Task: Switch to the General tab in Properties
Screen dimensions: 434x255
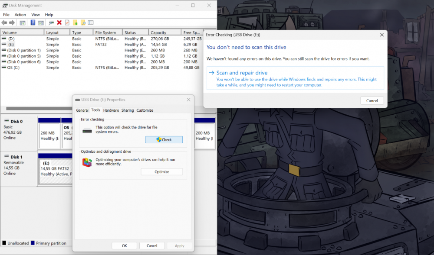Action: 82,110
